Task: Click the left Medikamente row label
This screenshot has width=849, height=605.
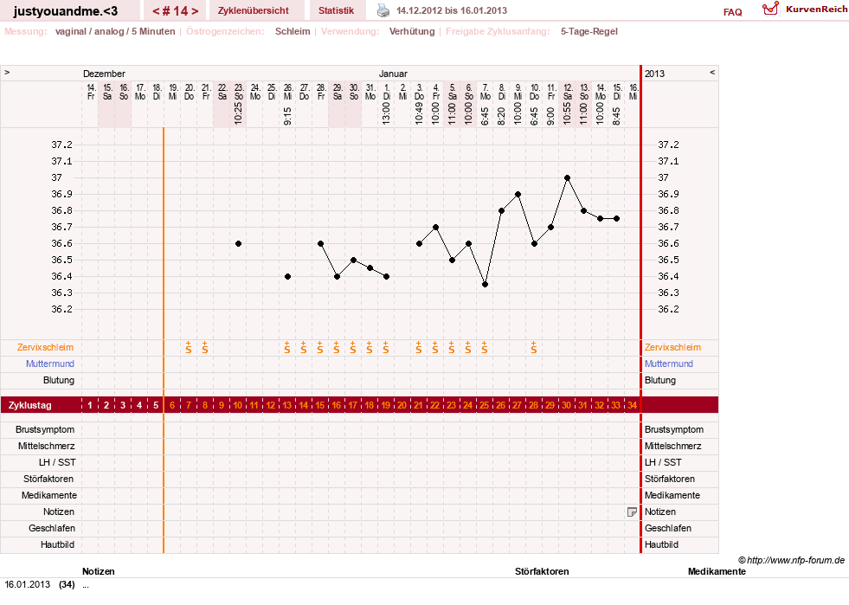Action: pyautogui.click(x=49, y=495)
